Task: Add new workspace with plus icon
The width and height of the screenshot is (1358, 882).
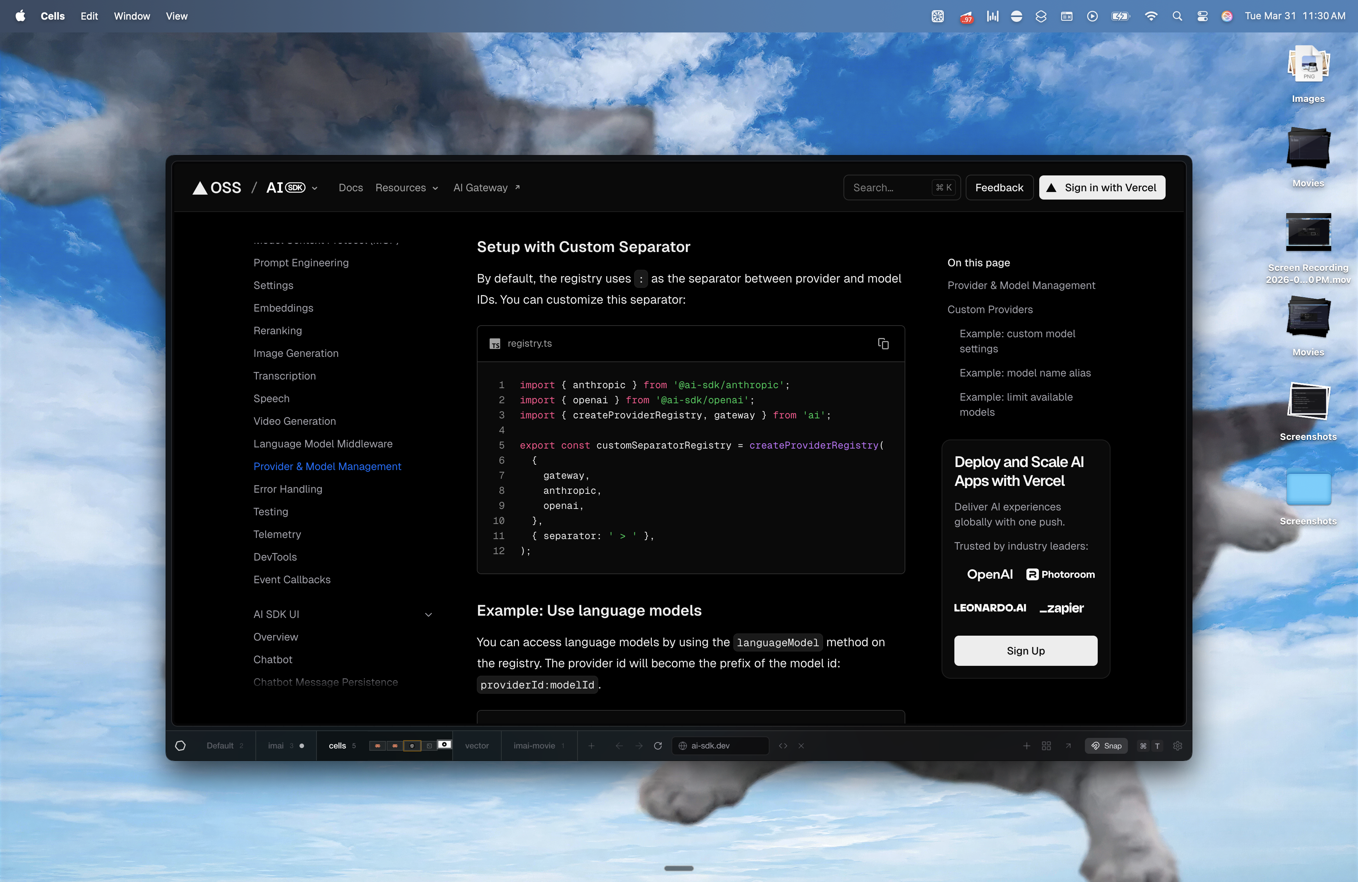Action: [591, 746]
